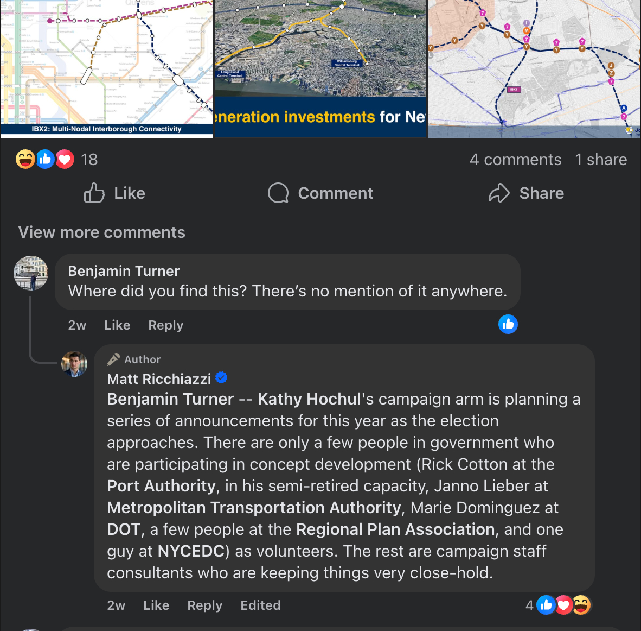Image resolution: width=641 pixels, height=631 pixels.
Task: Click the Comment speech bubble icon
Action: point(278,193)
